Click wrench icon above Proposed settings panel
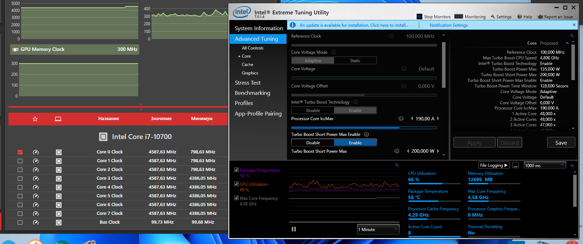The width and height of the screenshot is (583, 244). point(572,36)
